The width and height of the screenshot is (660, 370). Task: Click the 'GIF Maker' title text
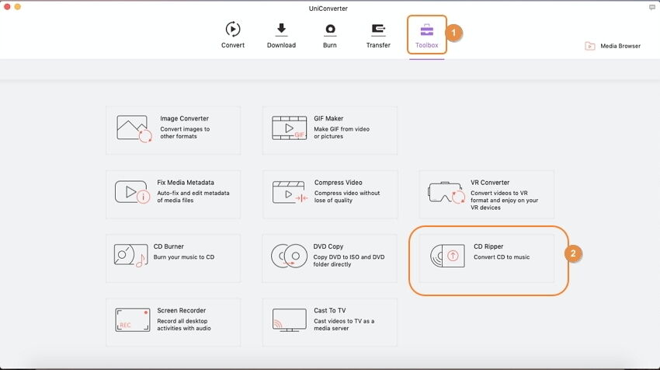tap(328, 118)
